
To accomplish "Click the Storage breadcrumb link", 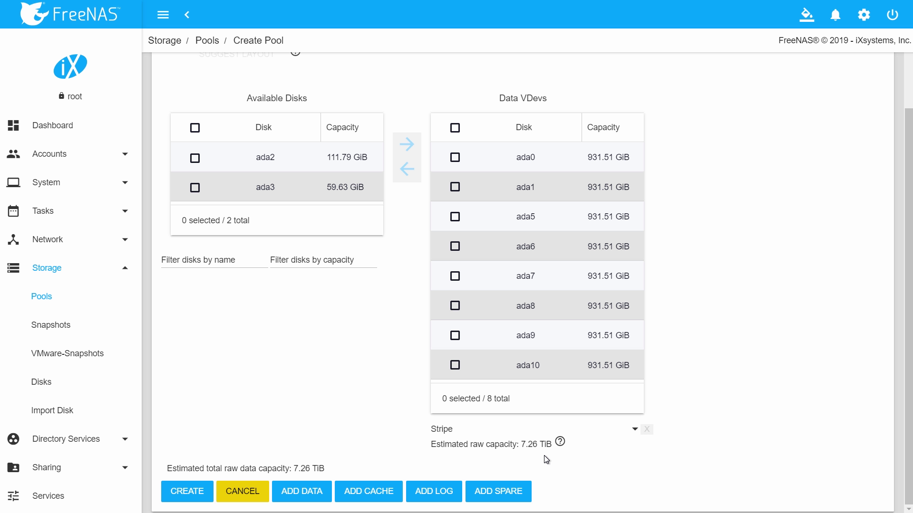I will [165, 40].
